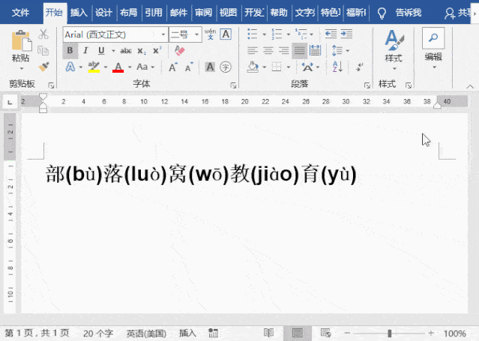Click the Clear Formatting eraser icon
This screenshot has height=341, width=479.
click(178, 50)
